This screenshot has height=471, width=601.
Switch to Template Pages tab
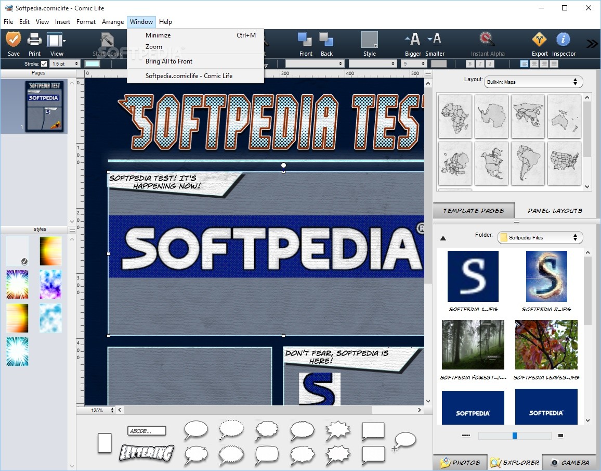coord(473,211)
